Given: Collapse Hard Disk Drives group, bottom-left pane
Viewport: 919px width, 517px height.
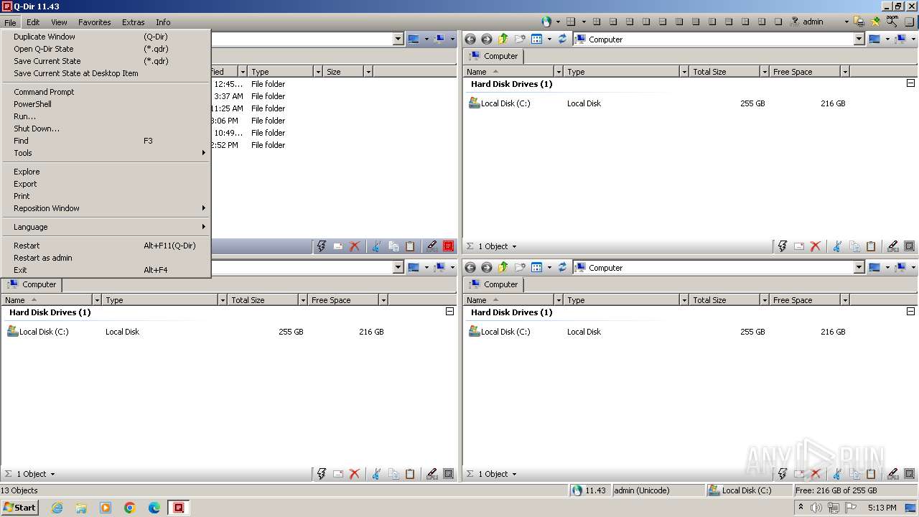Looking at the screenshot, I should pos(449,312).
